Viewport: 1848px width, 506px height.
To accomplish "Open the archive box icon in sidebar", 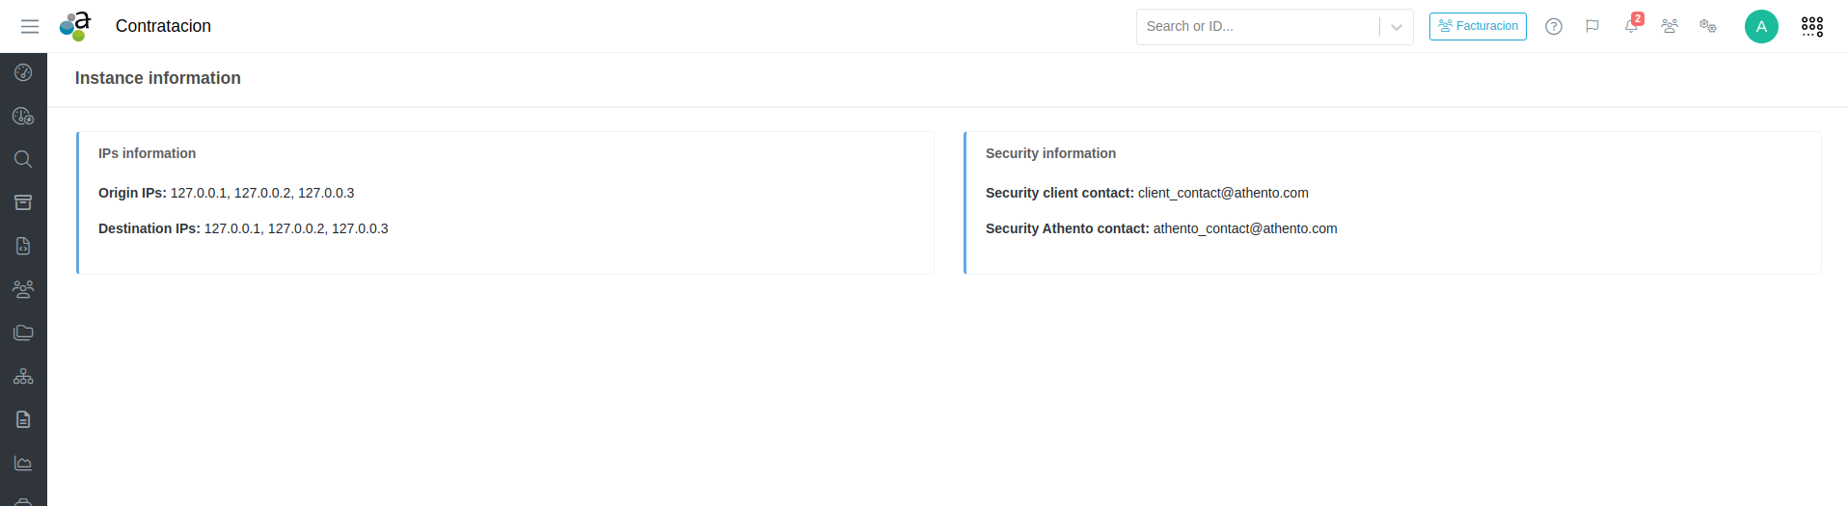I will [x=23, y=202].
